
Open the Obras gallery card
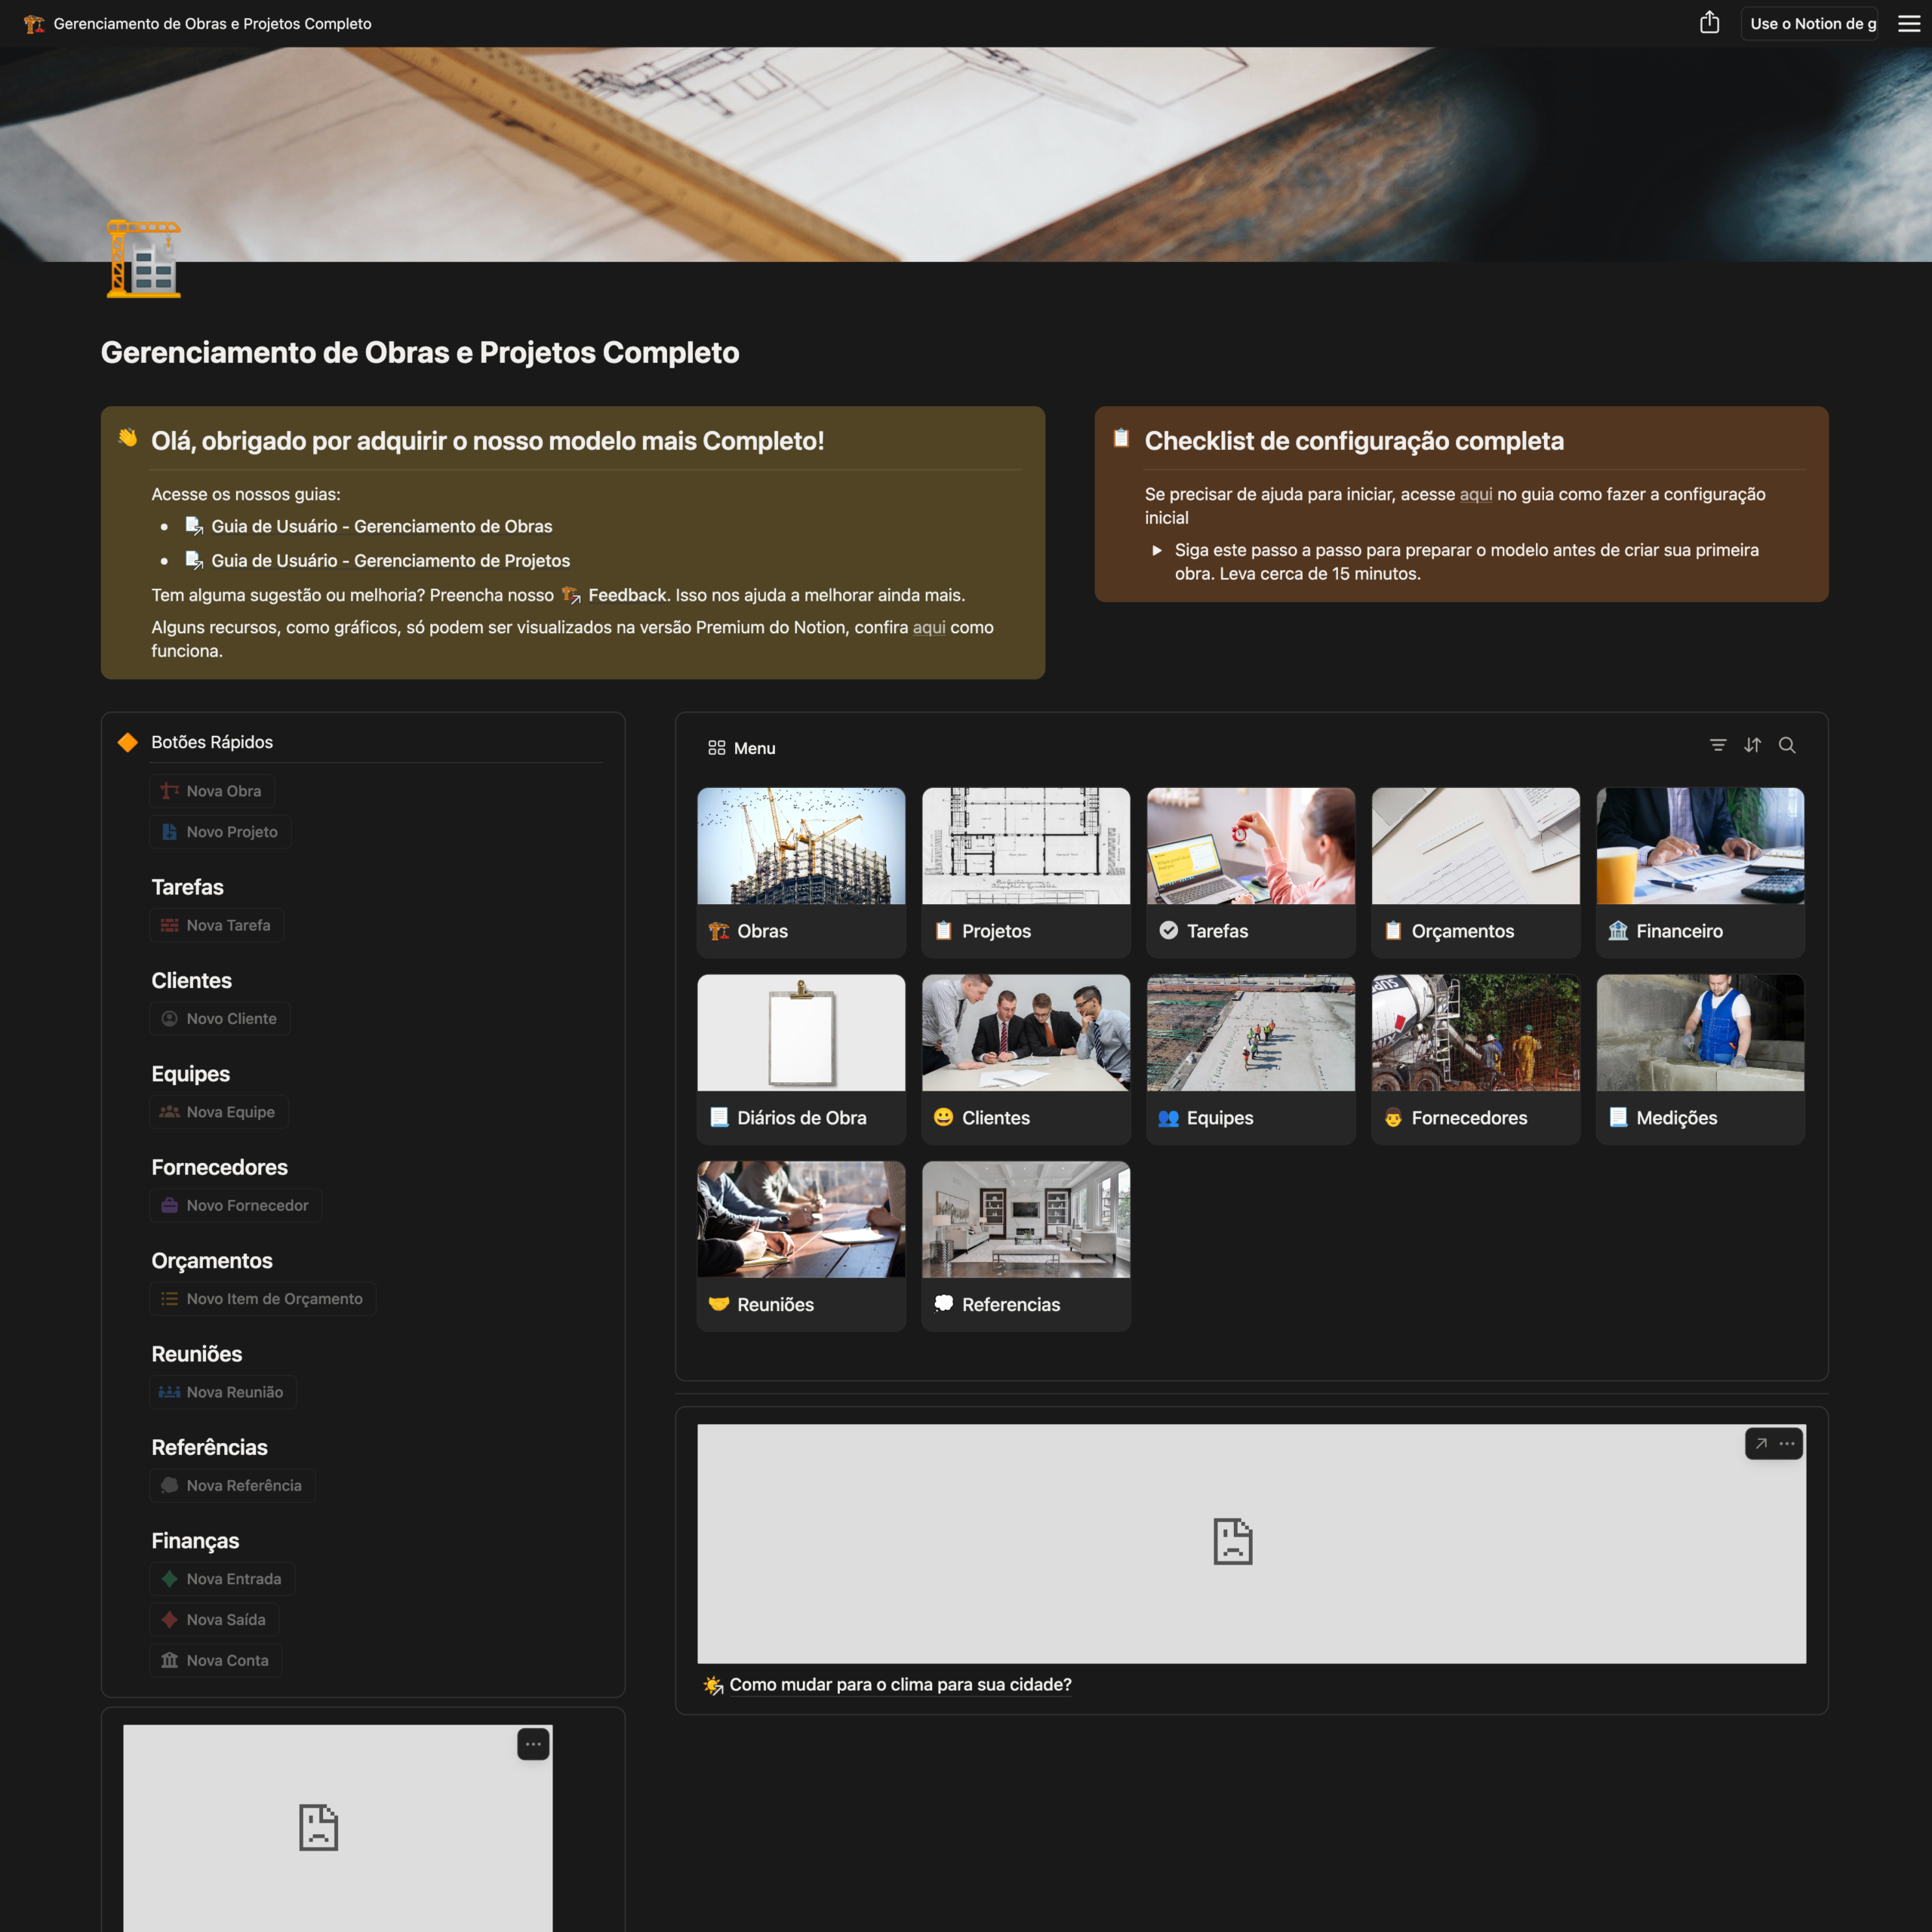click(801, 872)
